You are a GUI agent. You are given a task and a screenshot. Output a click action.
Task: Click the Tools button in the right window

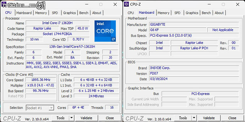pyautogui.click(x=183, y=118)
